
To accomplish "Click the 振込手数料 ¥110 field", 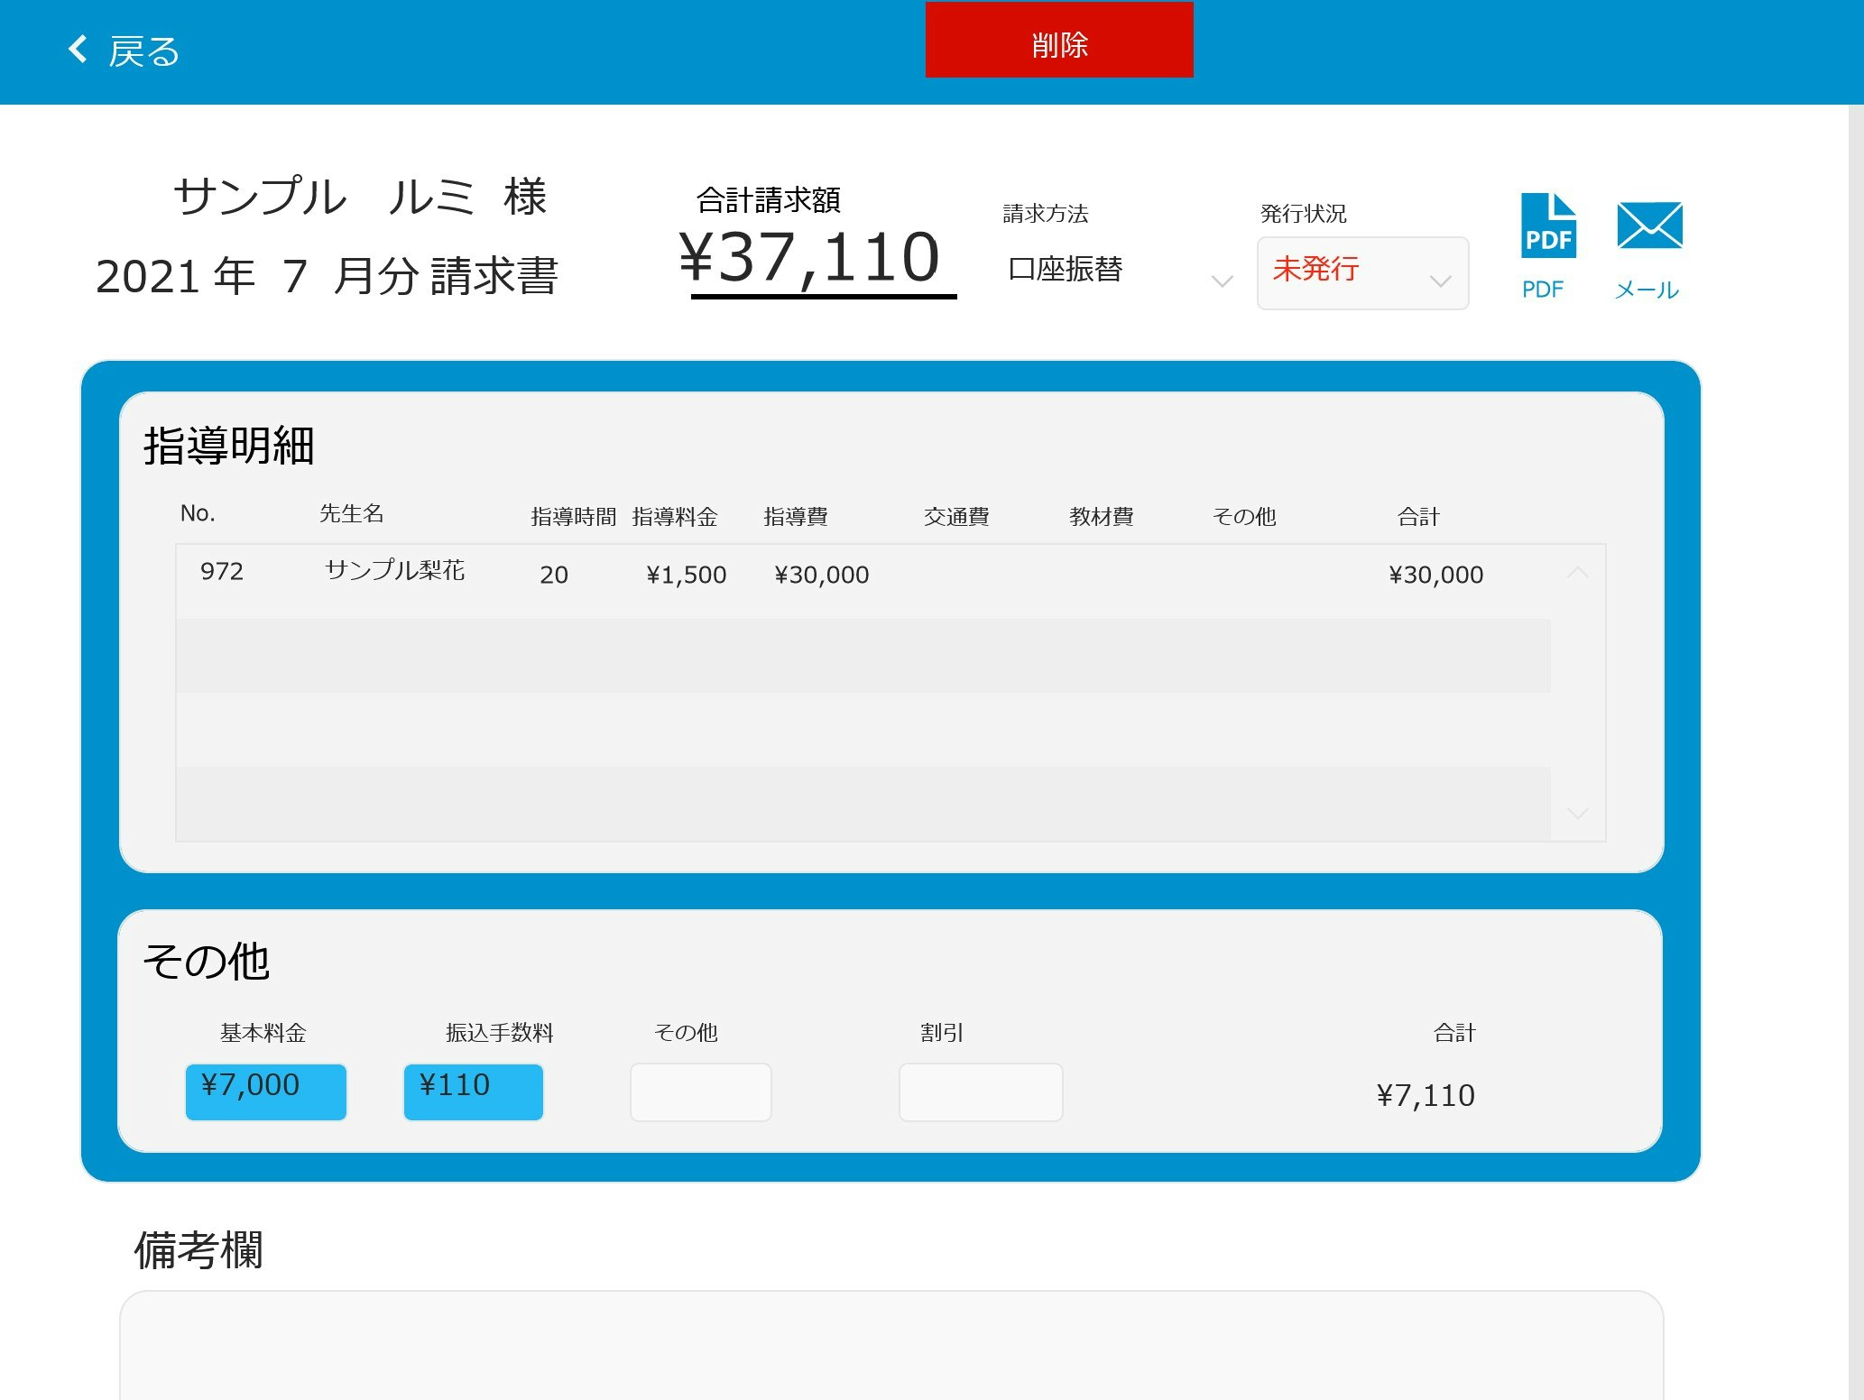I will click(x=473, y=1091).
